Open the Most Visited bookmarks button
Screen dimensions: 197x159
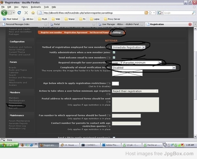(10, 19)
